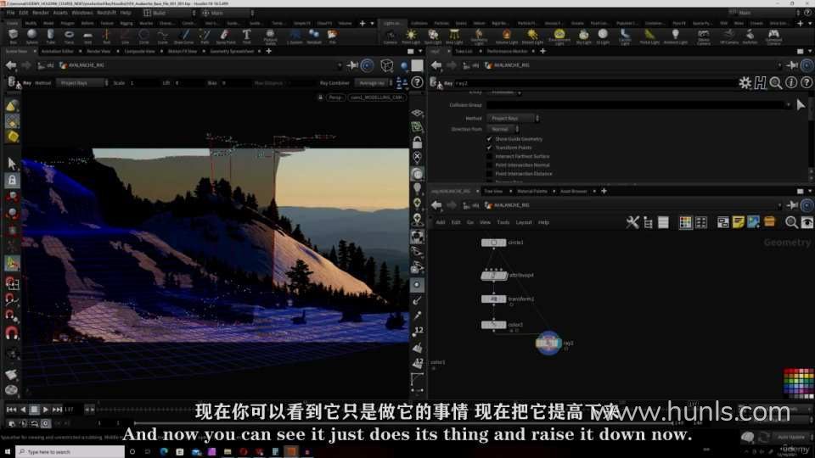Open network editor tools wrench icon

[x=632, y=222]
